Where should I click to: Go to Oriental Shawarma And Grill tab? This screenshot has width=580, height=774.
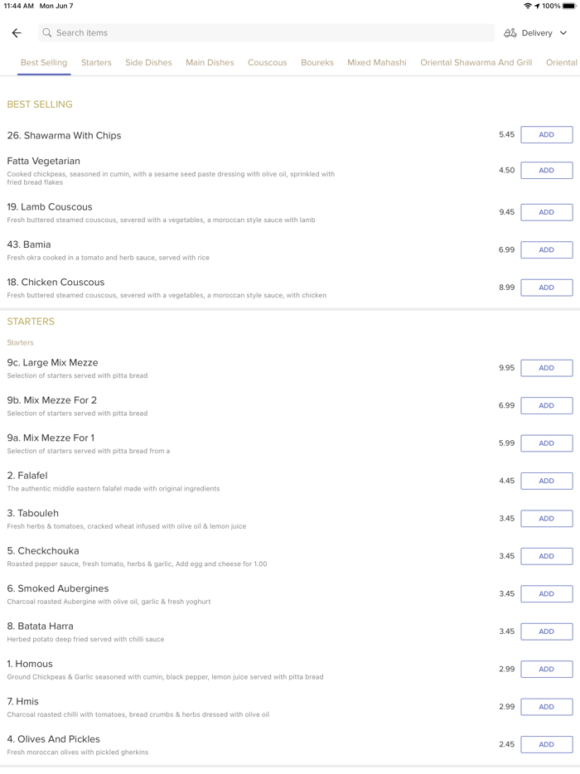click(476, 62)
